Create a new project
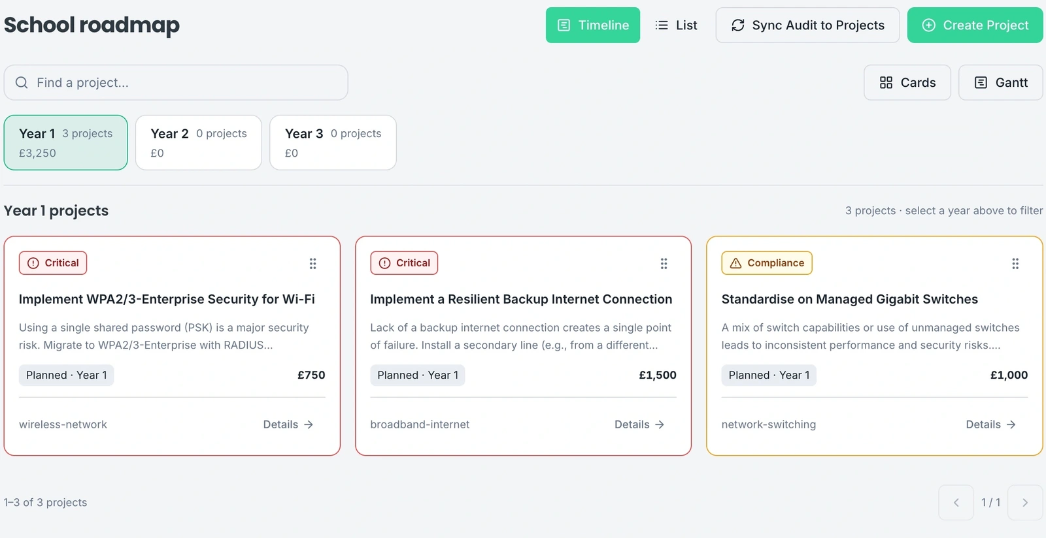 point(975,25)
